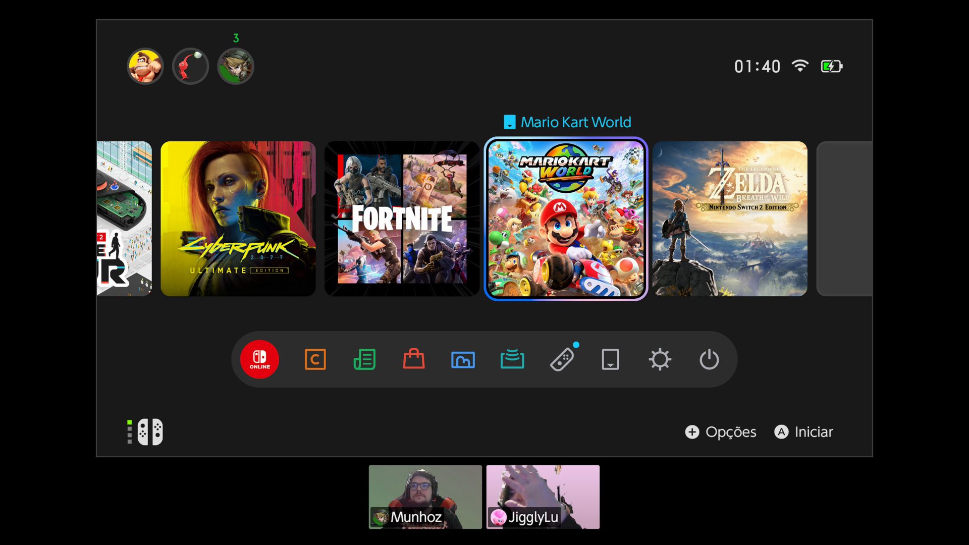Click the Munhoz webcam thumbnail

tap(425, 497)
